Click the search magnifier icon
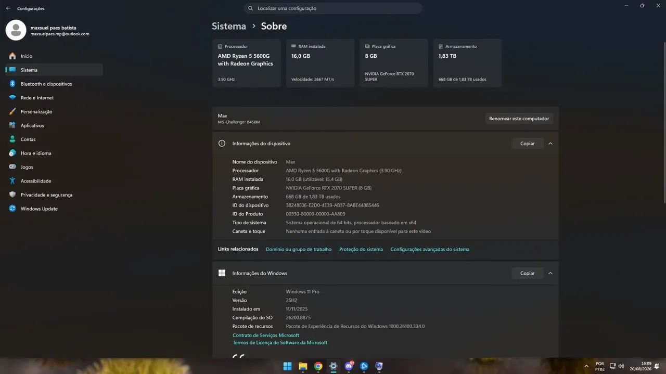This screenshot has width=666, height=374. pos(250,8)
